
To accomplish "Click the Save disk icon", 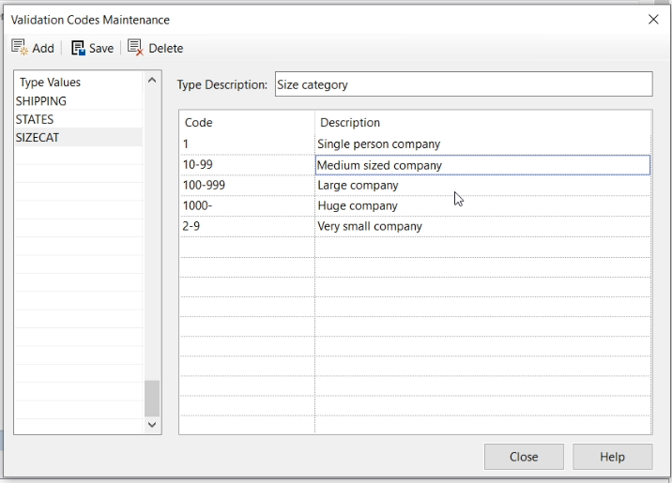I will click(x=79, y=48).
